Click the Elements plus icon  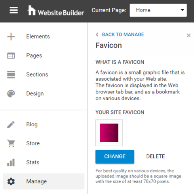pyautogui.click(x=11, y=36)
